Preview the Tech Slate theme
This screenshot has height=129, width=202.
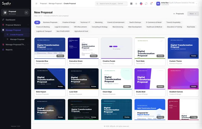[160, 56]
